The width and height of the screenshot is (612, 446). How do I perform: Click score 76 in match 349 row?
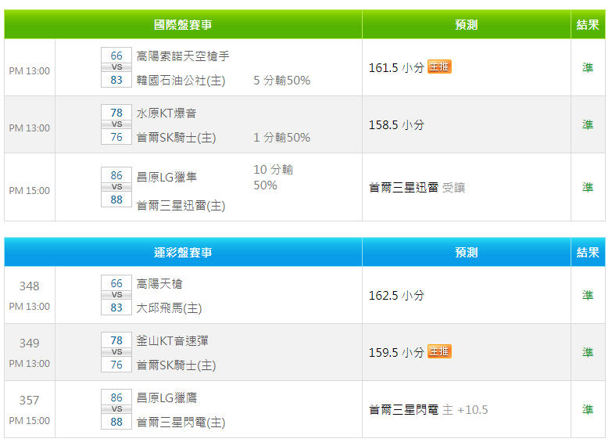pyautogui.click(x=116, y=365)
